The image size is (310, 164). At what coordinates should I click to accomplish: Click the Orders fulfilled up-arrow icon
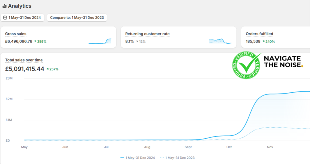pos(263,42)
